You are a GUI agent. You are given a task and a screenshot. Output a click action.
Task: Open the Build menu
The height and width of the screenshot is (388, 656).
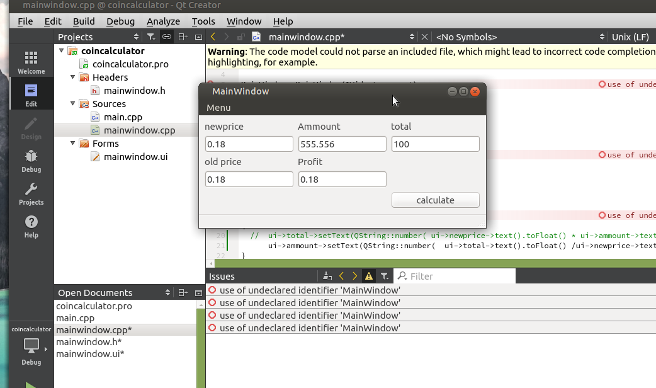click(84, 21)
